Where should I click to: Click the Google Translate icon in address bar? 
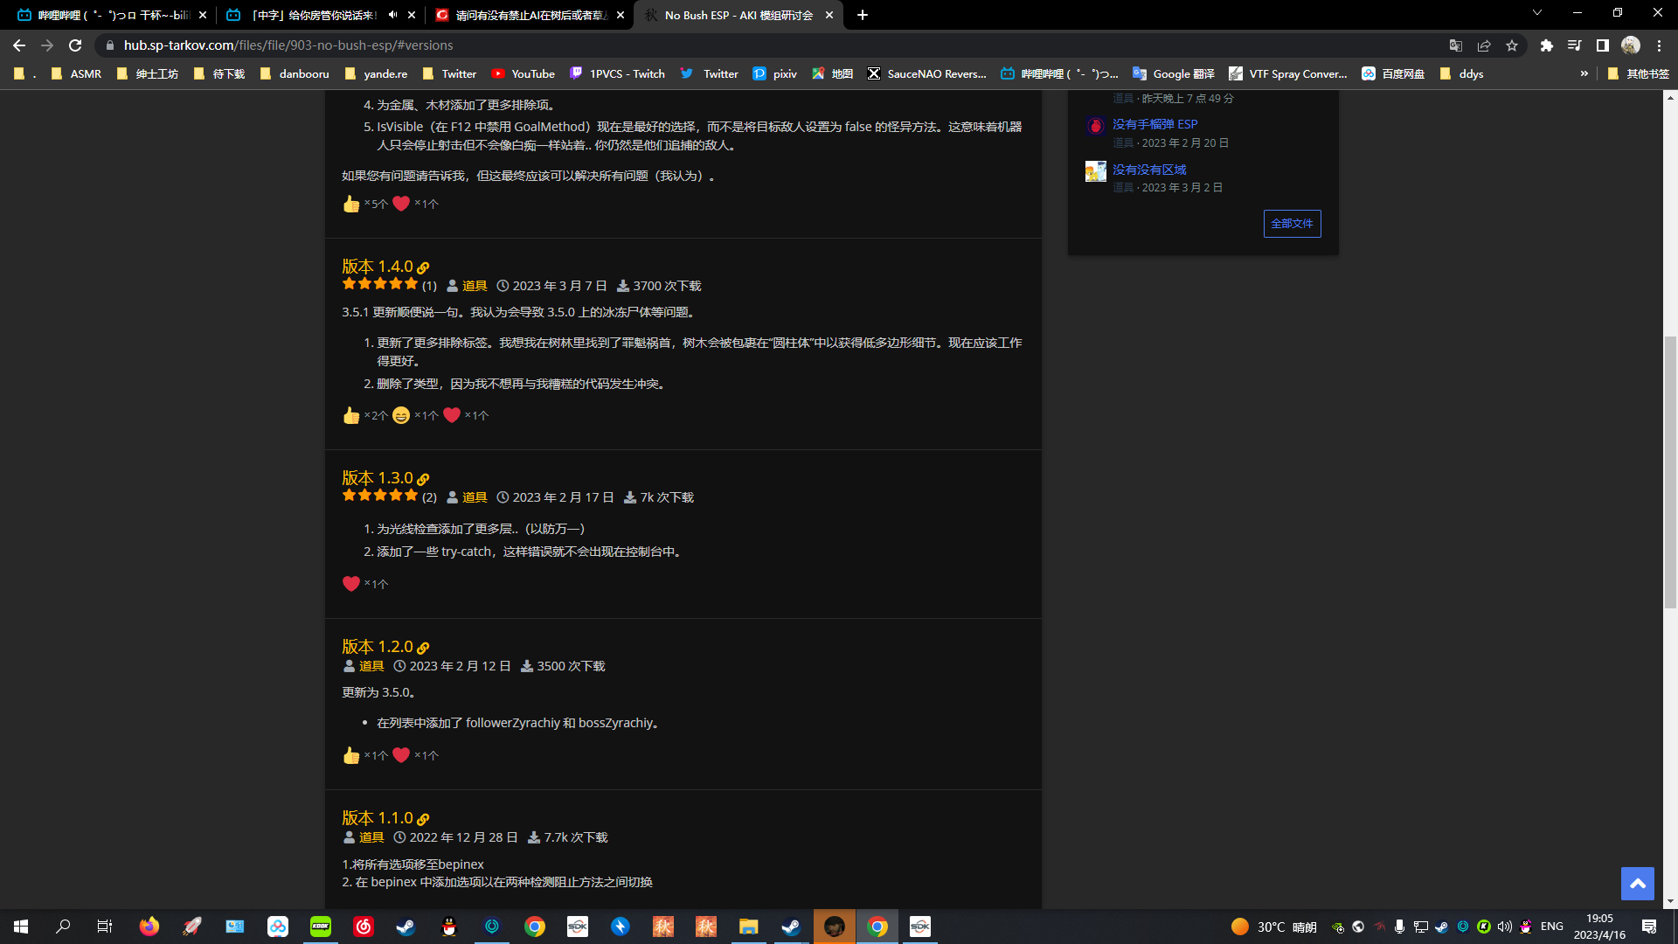point(1456,45)
